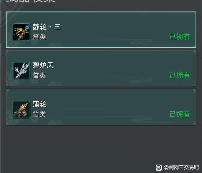Click the silver 碧炉凤 flute icon

pos(21,71)
